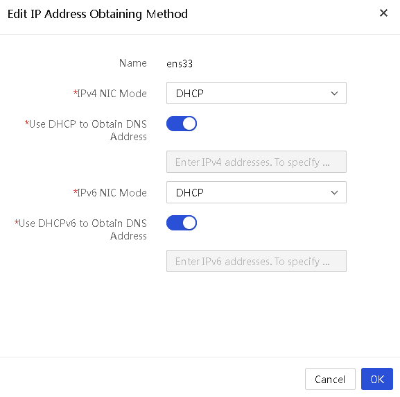The height and width of the screenshot is (397, 400).
Task: Open the IPv4 NIC Mode DHCP combo box
Action: 256,93
